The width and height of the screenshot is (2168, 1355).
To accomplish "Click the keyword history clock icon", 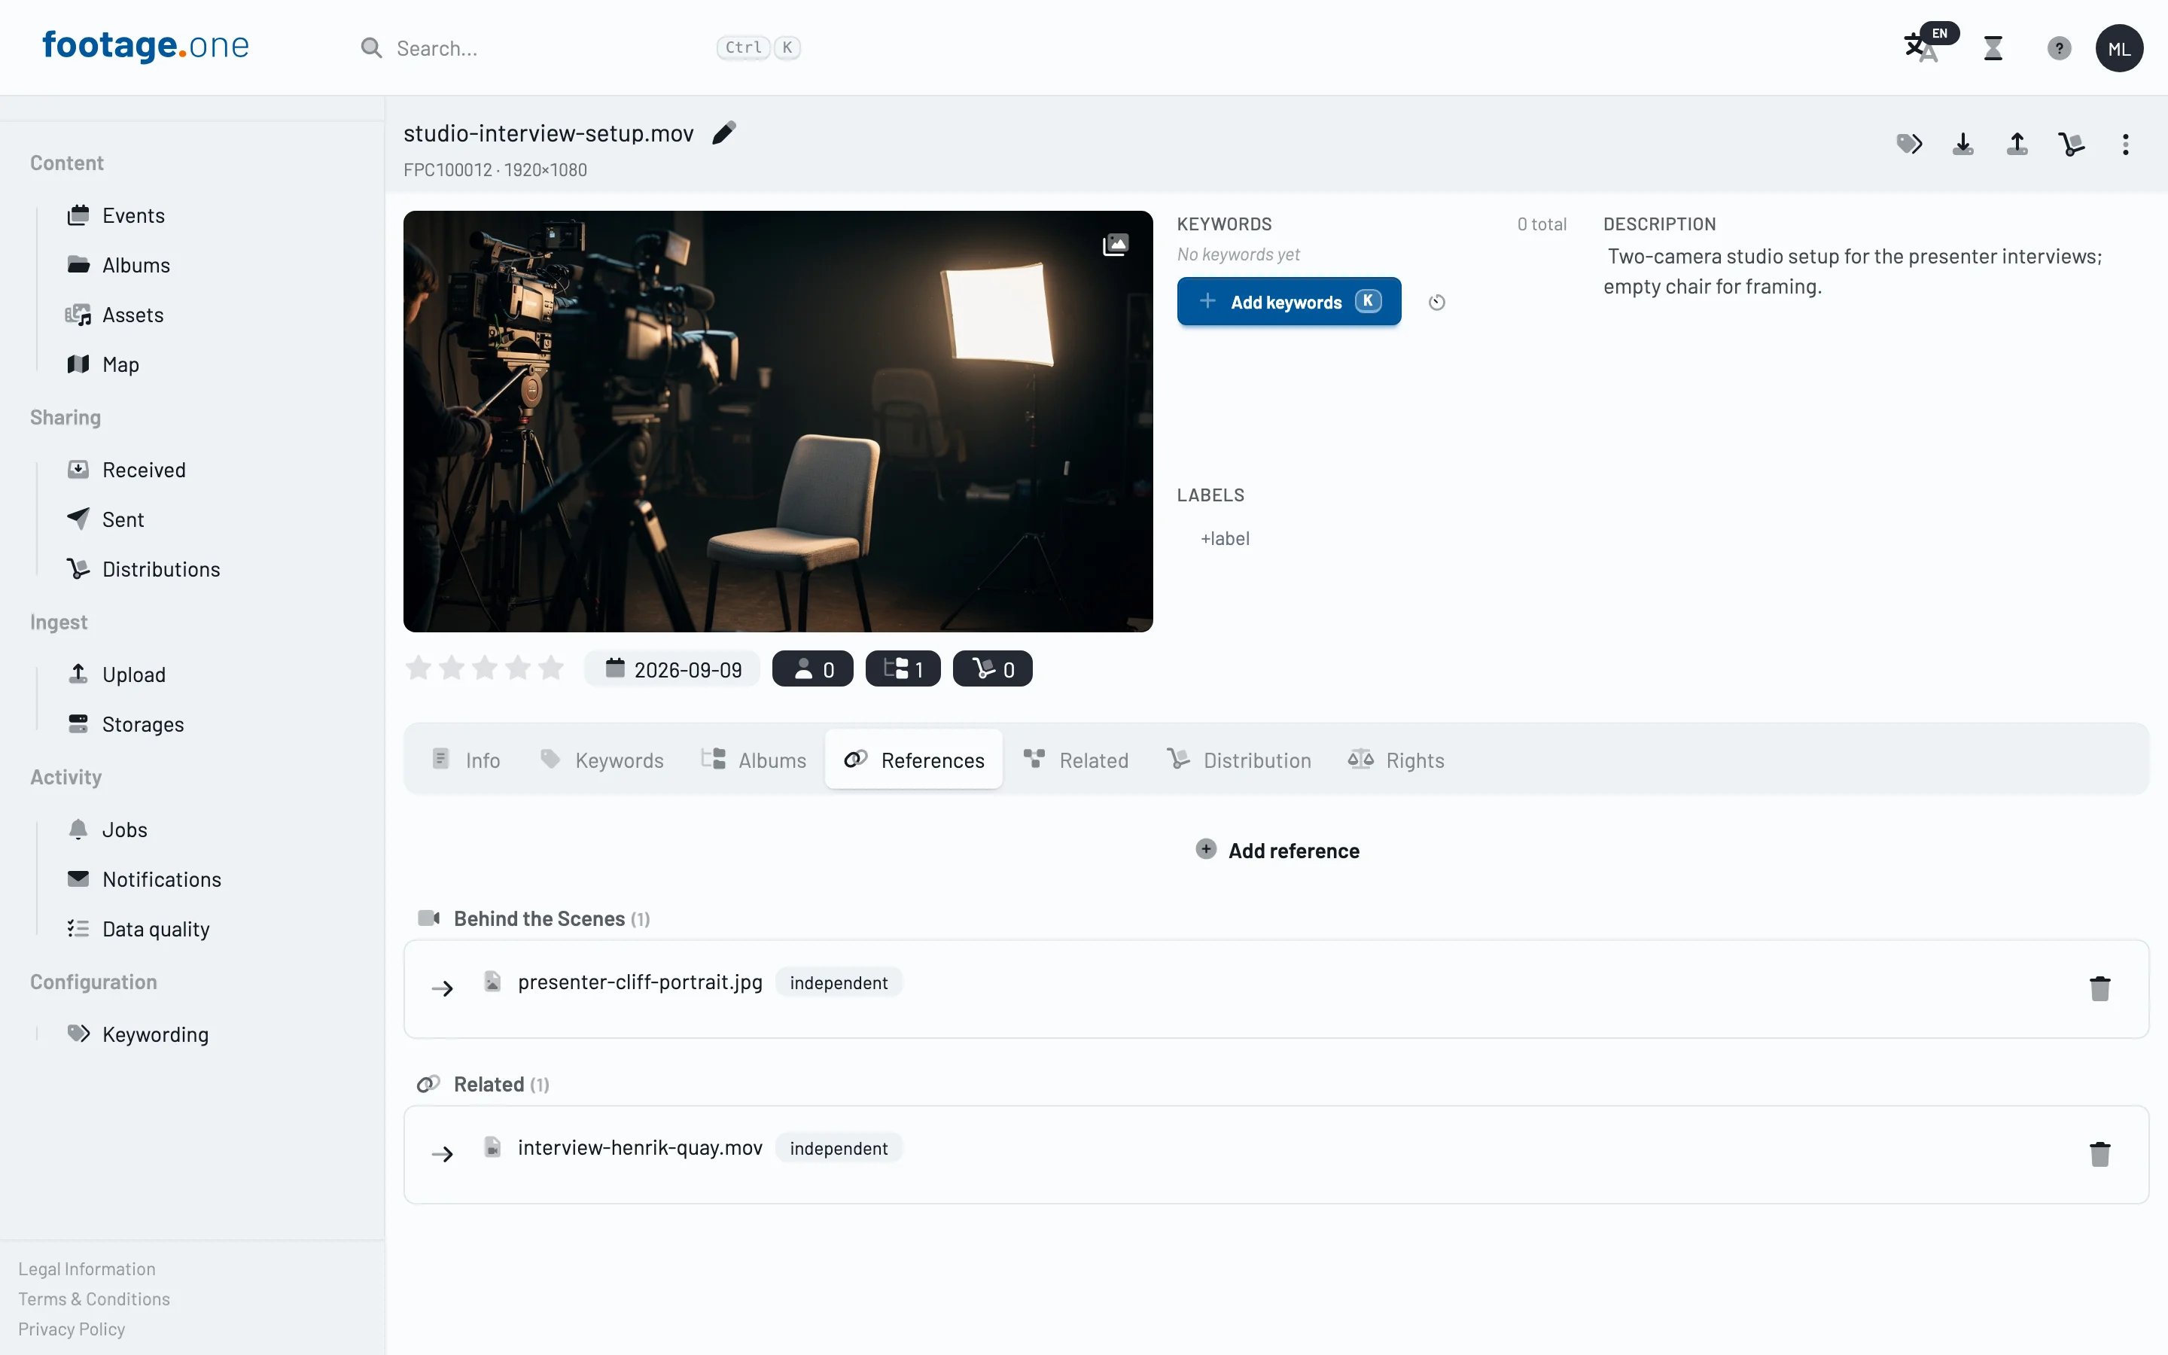I will (1436, 302).
